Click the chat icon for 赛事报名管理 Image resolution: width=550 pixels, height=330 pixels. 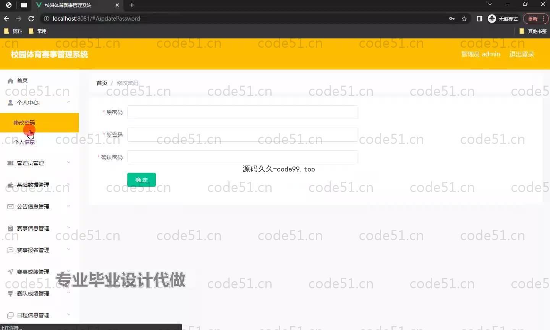coord(10,250)
